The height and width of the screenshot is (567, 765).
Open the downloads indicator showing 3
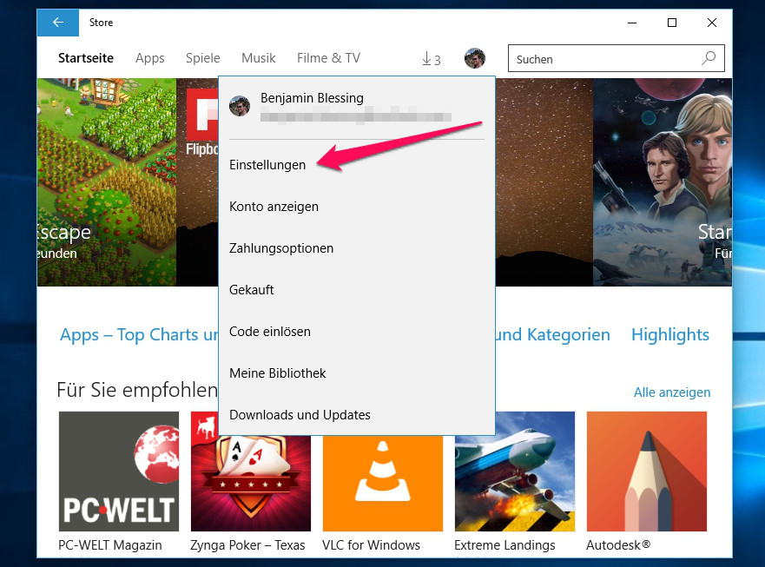[432, 59]
